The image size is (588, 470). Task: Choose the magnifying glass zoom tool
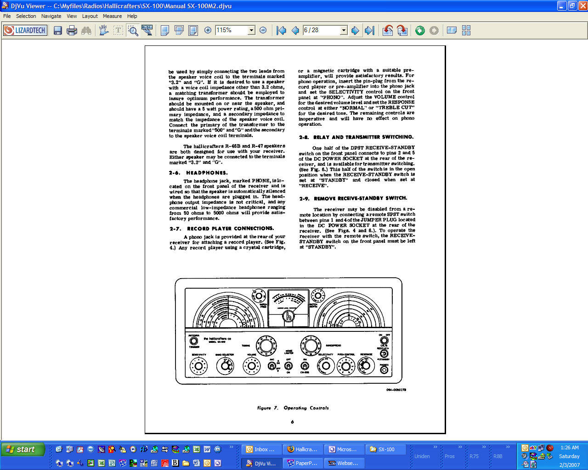tap(133, 30)
